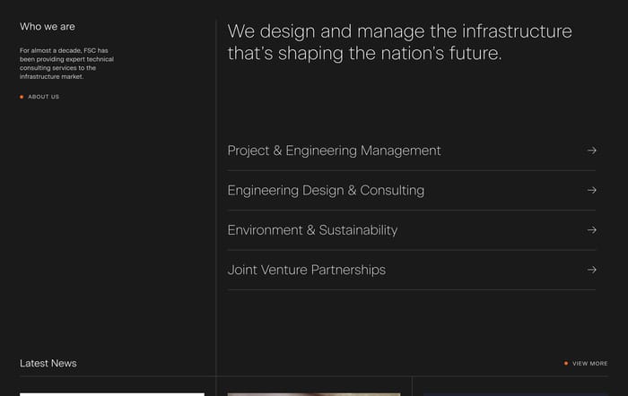The width and height of the screenshot is (628, 396).
Task: Click the arrow beside Environment & Sustainability
Action: tap(591, 229)
